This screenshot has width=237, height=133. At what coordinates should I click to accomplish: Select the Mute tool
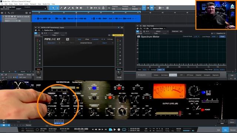point(73,8)
